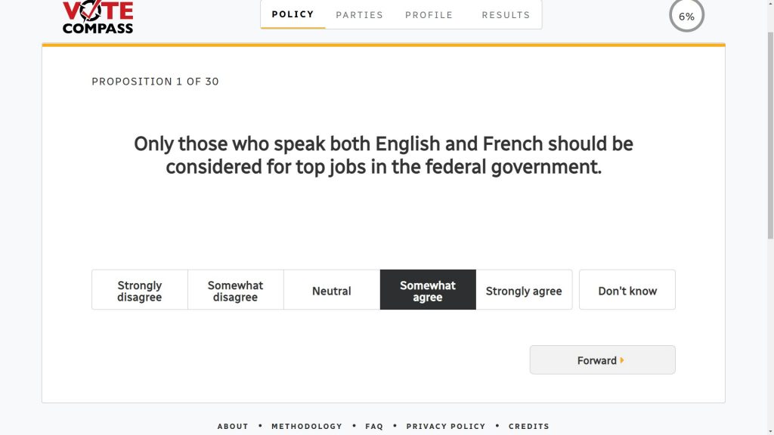
Task: Switch to the Policy tab
Action: point(293,14)
